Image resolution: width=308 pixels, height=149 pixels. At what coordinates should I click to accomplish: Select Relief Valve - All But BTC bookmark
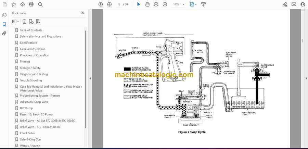coord(47,121)
